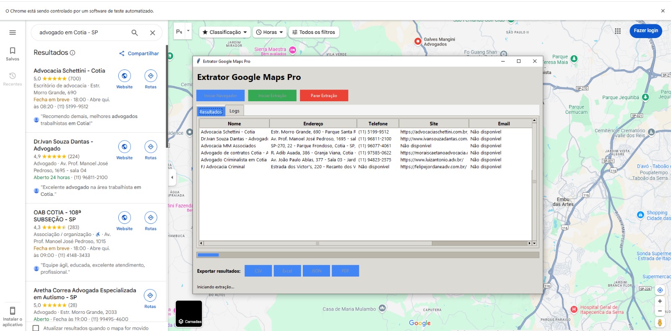
Task: Click the extraction progress bar
Action: click(x=368, y=255)
